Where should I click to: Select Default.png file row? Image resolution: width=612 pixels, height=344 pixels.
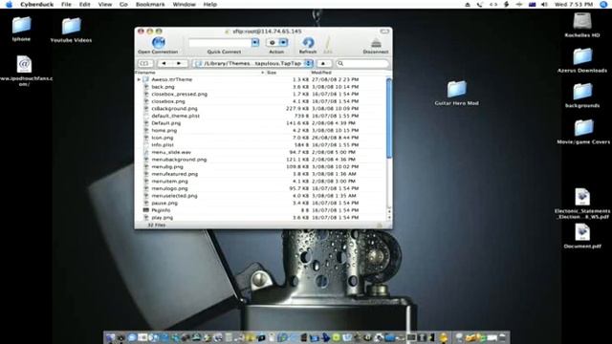260,123
